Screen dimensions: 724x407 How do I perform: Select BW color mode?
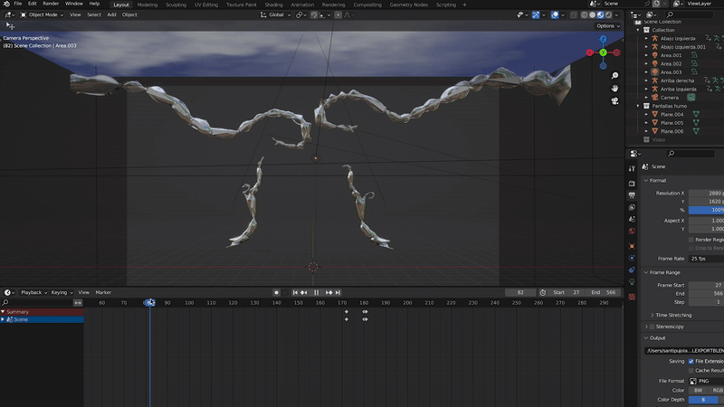tap(698, 391)
